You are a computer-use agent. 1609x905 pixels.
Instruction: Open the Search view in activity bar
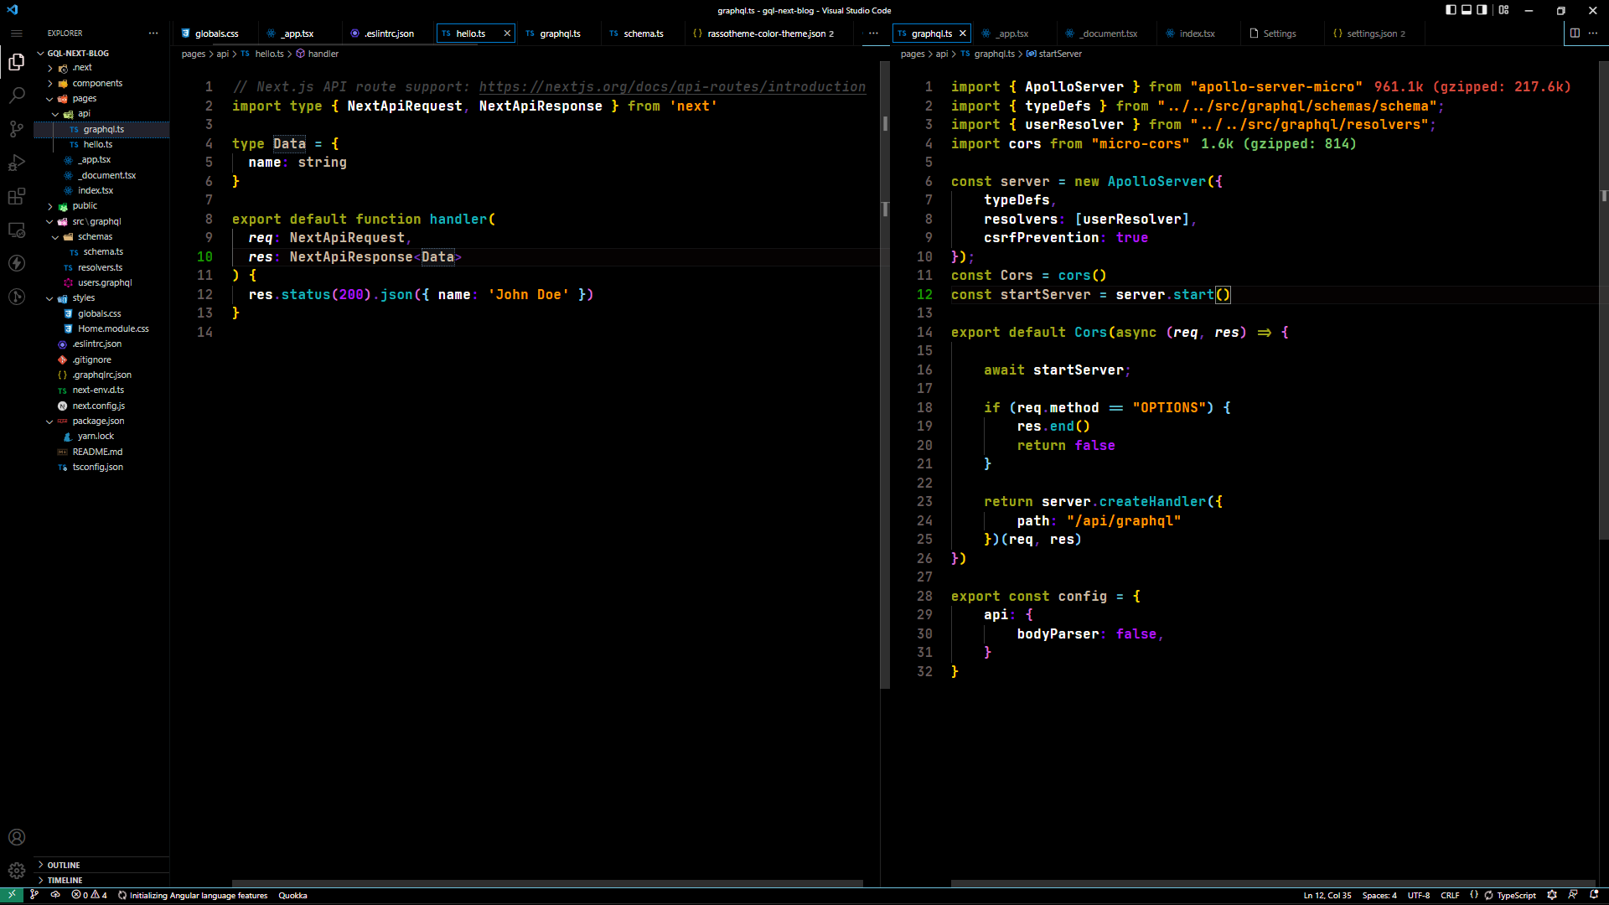tap(17, 96)
